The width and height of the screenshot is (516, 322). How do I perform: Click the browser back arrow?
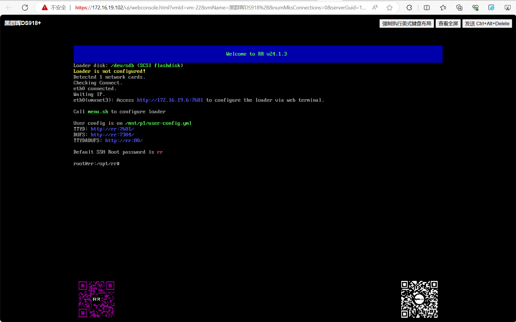(x=9, y=8)
